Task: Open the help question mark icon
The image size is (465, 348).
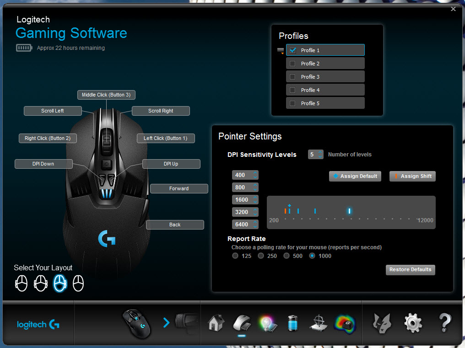Action: click(445, 323)
